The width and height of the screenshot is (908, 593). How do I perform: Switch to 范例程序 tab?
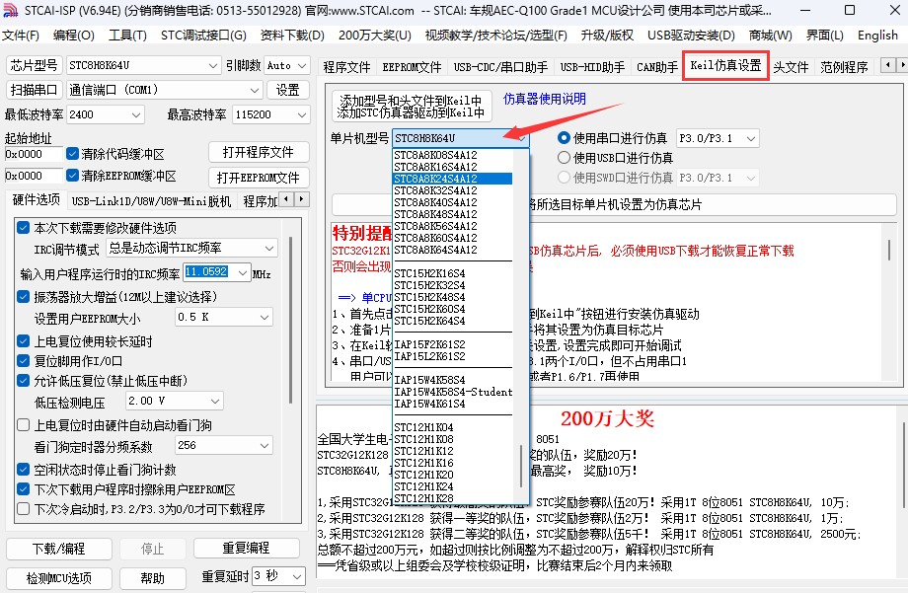[x=844, y=67]
